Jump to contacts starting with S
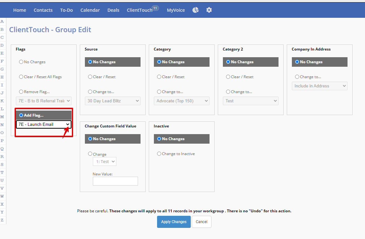Viewport: 365px width, 239px height. pyautogui.click(x=2, y=165)
